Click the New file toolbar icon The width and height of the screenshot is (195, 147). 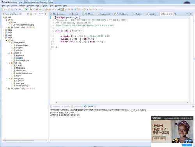4,9
